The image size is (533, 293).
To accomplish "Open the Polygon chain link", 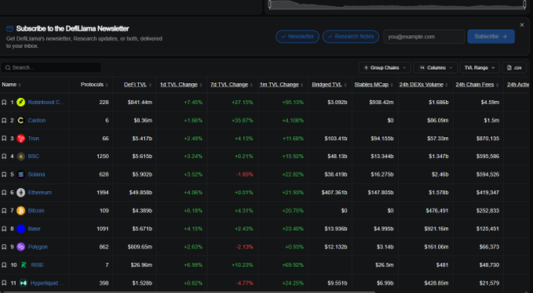I will click(x=38, y=247).
